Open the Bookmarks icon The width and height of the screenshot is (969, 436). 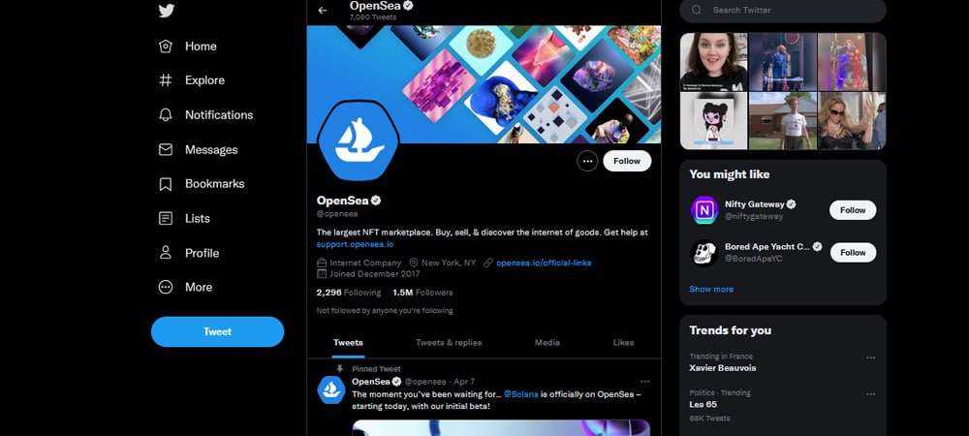(x=166, y=184)
